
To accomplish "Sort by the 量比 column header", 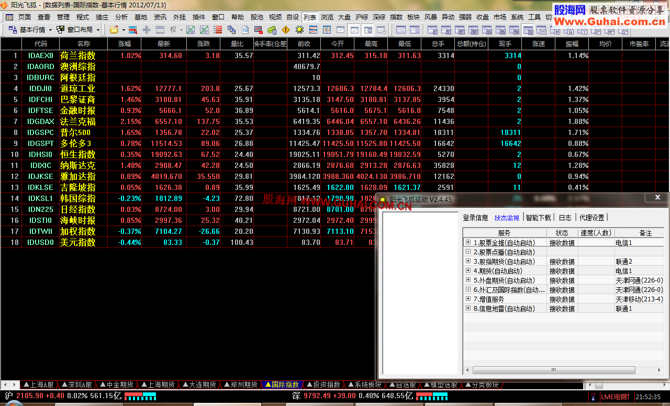I will (237, 44).
